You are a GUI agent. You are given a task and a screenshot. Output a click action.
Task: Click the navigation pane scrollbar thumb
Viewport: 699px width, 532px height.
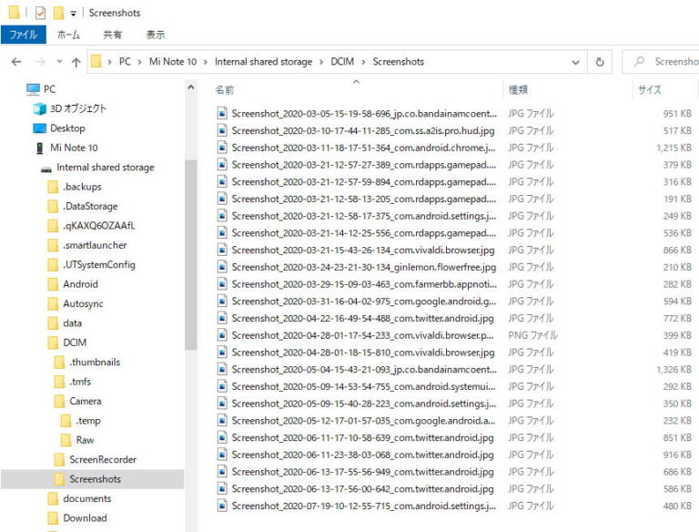191,254
